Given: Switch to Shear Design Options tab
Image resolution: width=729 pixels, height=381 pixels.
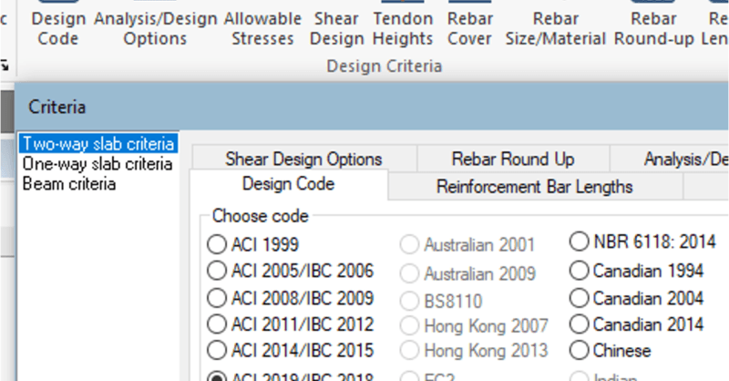Looking at the screenshot, I should pos(303,159).
